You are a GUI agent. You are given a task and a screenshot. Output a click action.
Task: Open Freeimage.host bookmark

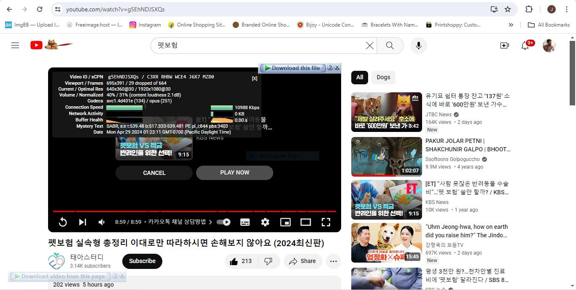pos(94,25)
